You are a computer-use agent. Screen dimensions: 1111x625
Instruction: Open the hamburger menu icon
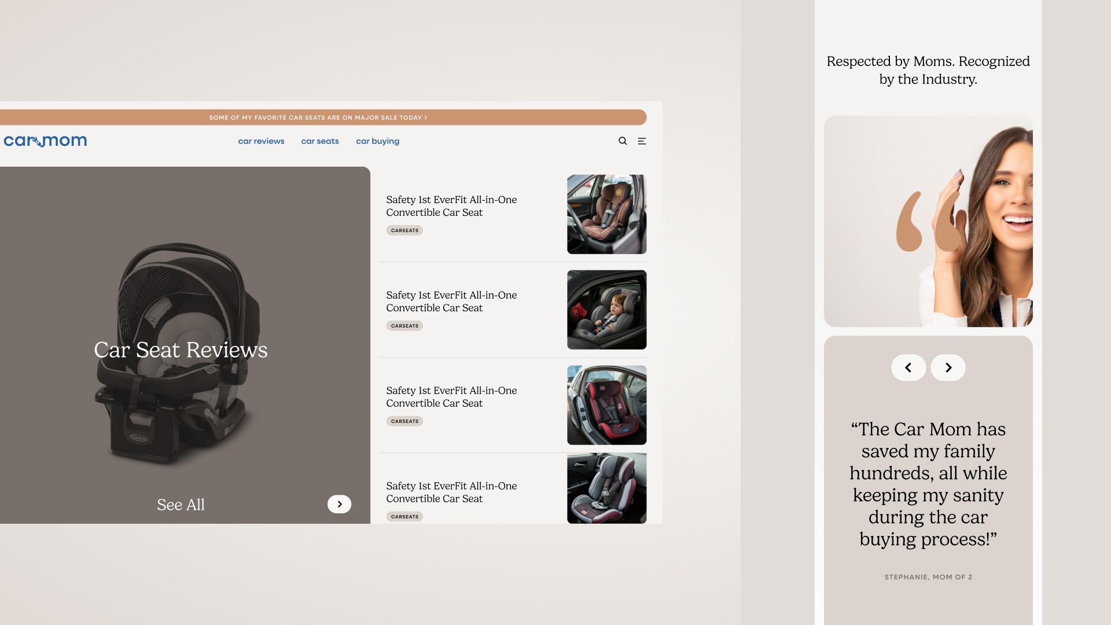[x=642, y=141]
